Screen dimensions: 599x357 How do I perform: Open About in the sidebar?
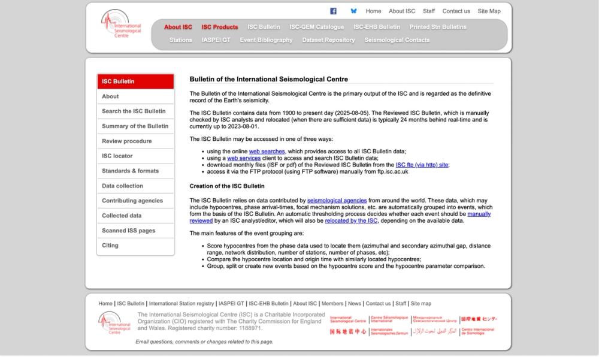click(x=135, y=96)
